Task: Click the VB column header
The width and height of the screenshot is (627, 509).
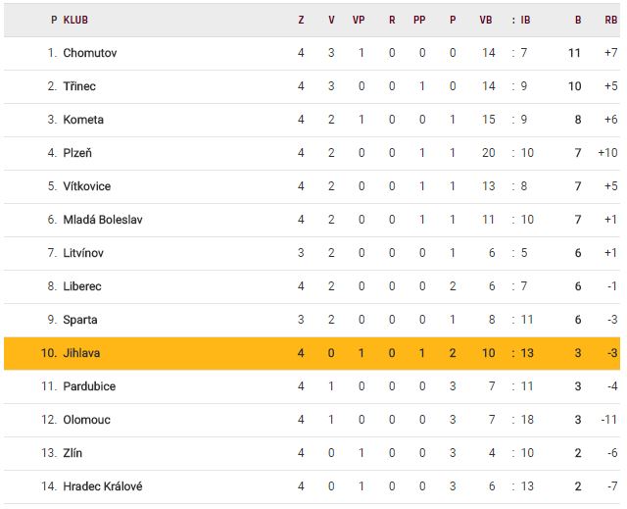Action: point(486,20)
